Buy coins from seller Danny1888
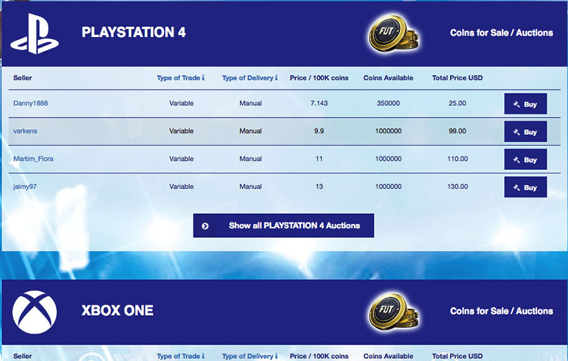Viewport: 568px width, 361px height. (x=525, y=104)
